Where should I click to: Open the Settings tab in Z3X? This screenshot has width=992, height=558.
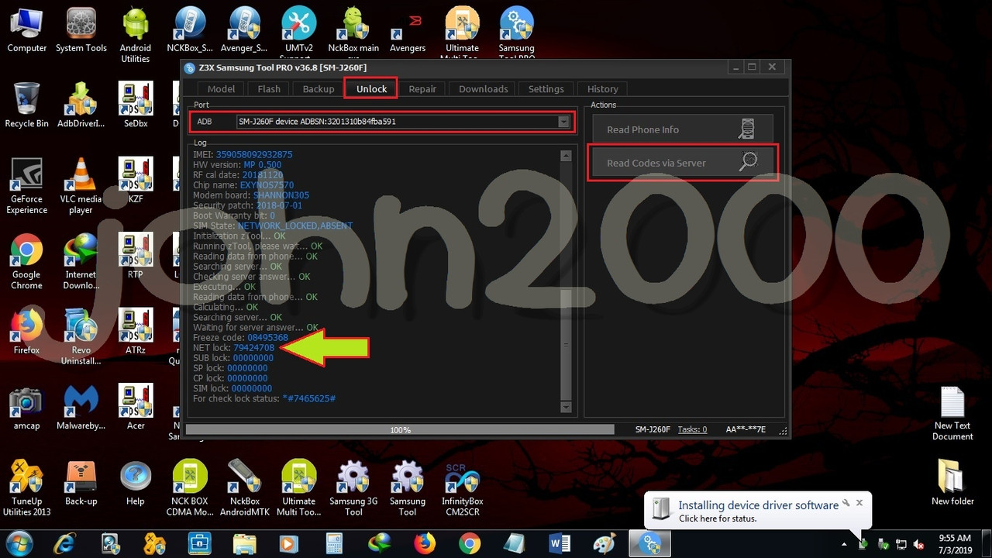[546, 88]
